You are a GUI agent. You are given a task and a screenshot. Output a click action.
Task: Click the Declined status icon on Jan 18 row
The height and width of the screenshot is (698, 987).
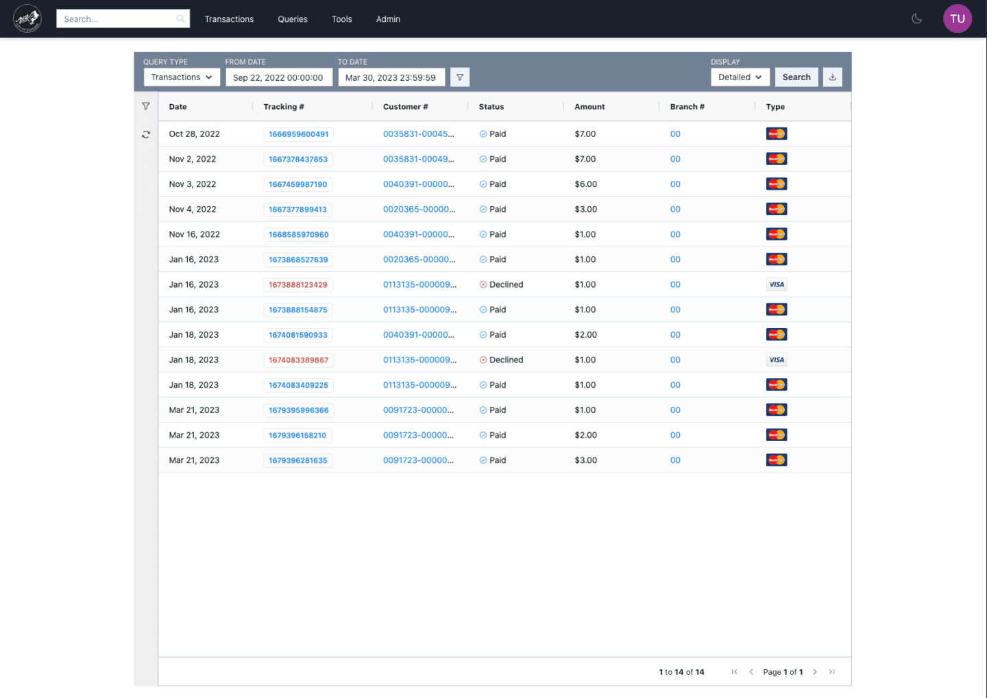click(483, 359)
